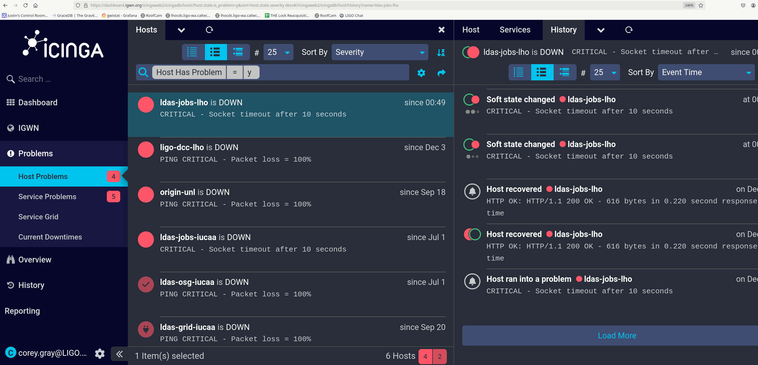The width and height of the screenshot is (758, 365).
Task: Switch to the Services tab
Action: point(515,30)
